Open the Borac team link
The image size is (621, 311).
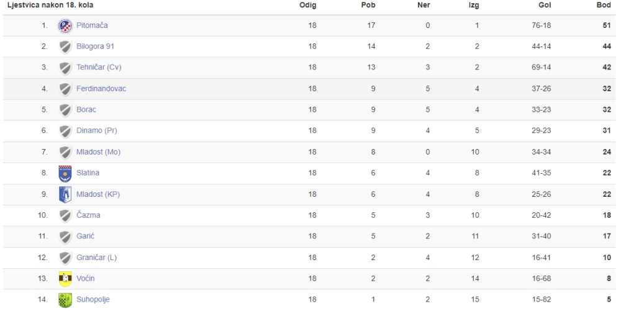(86, 110)
